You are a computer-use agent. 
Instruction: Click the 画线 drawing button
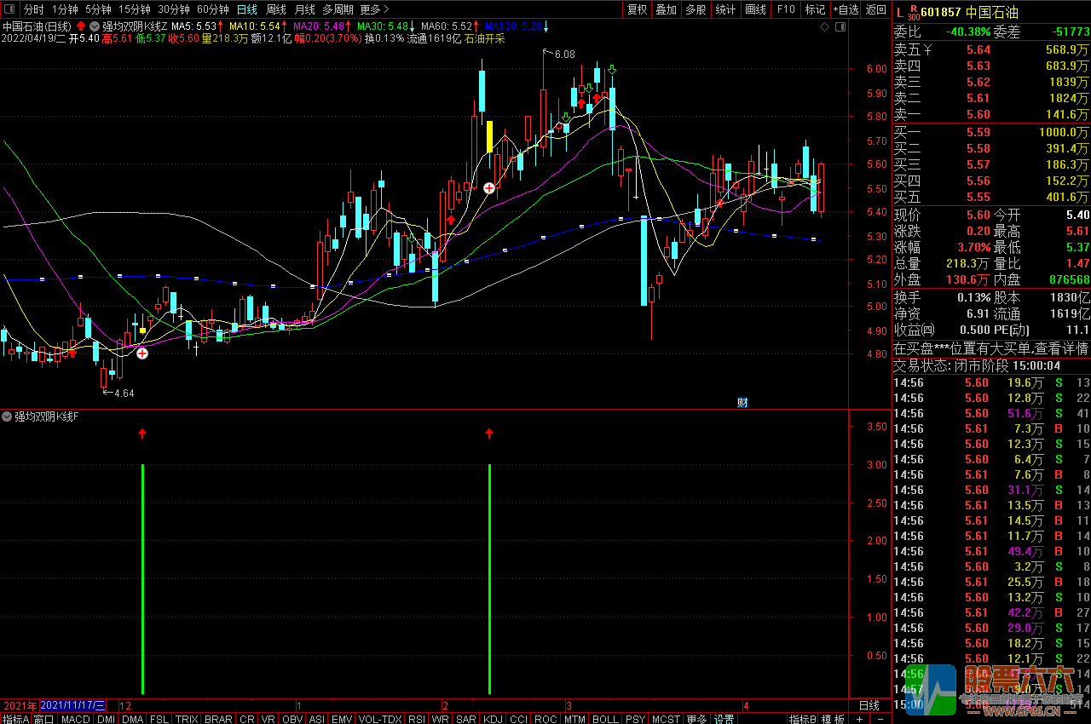click(755, 9)
